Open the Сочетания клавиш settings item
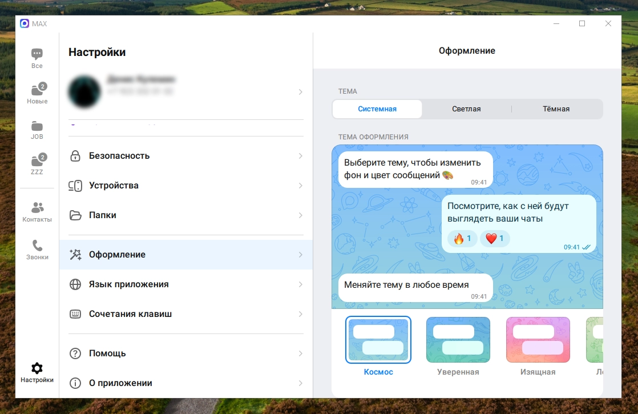 click(x=186, y=314)
